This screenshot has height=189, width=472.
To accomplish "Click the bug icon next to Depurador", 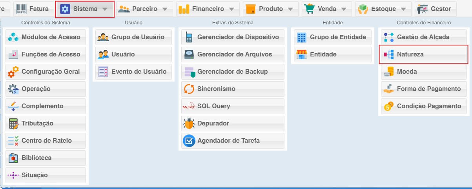I will pyautogui.click(x=189, y=124).
